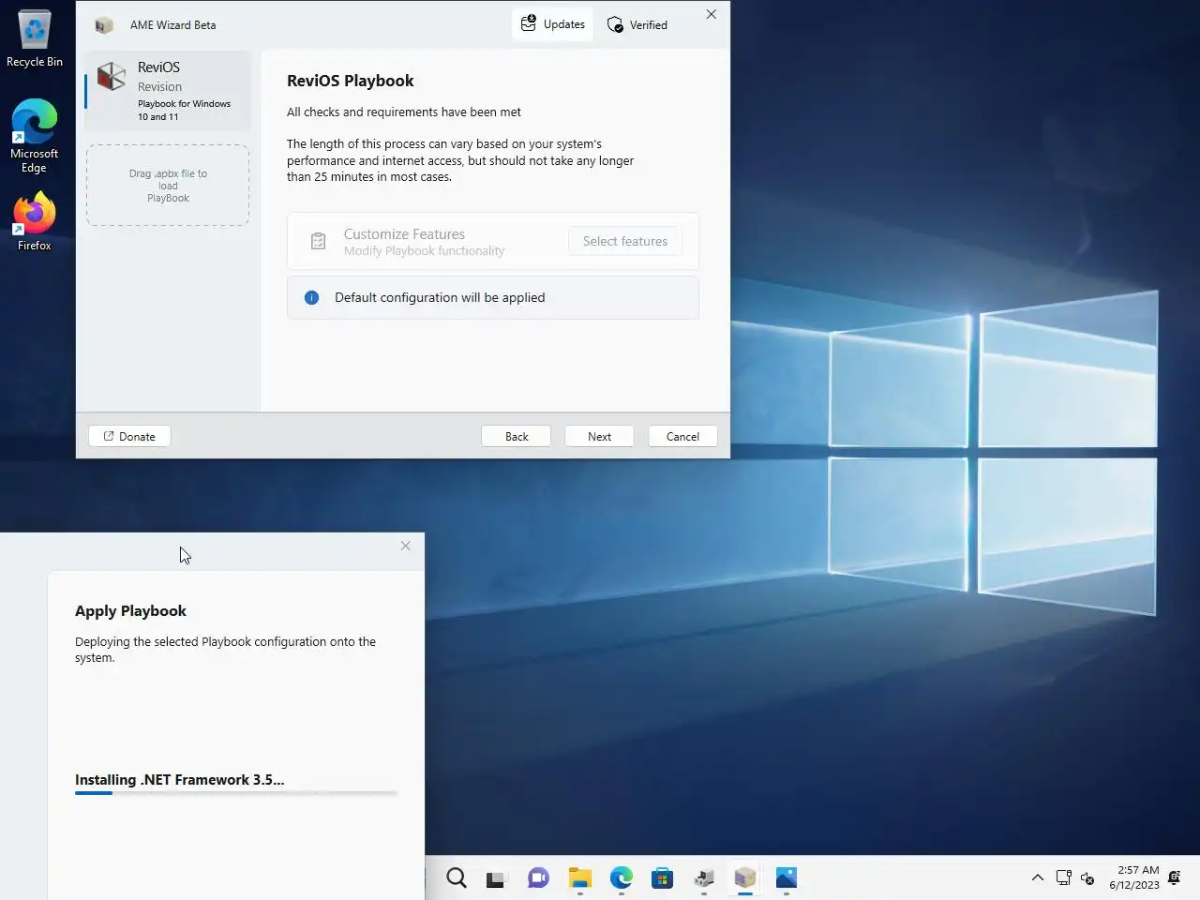Open the Updates tab in AME Wizard
Image resolution: width=1200 pixels, height=900 pixels.
[x=553, y=24]
